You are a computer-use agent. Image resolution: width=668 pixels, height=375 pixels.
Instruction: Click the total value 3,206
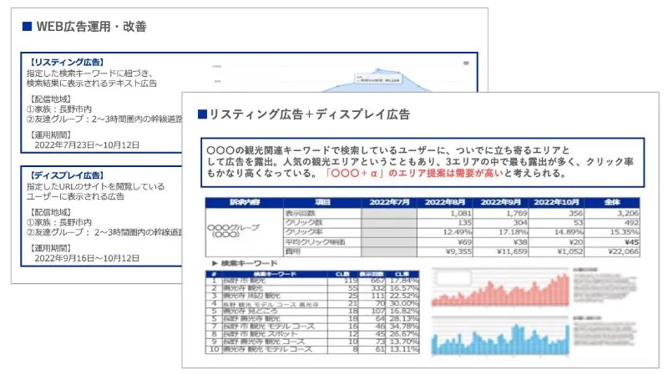(x=628, y=213)
